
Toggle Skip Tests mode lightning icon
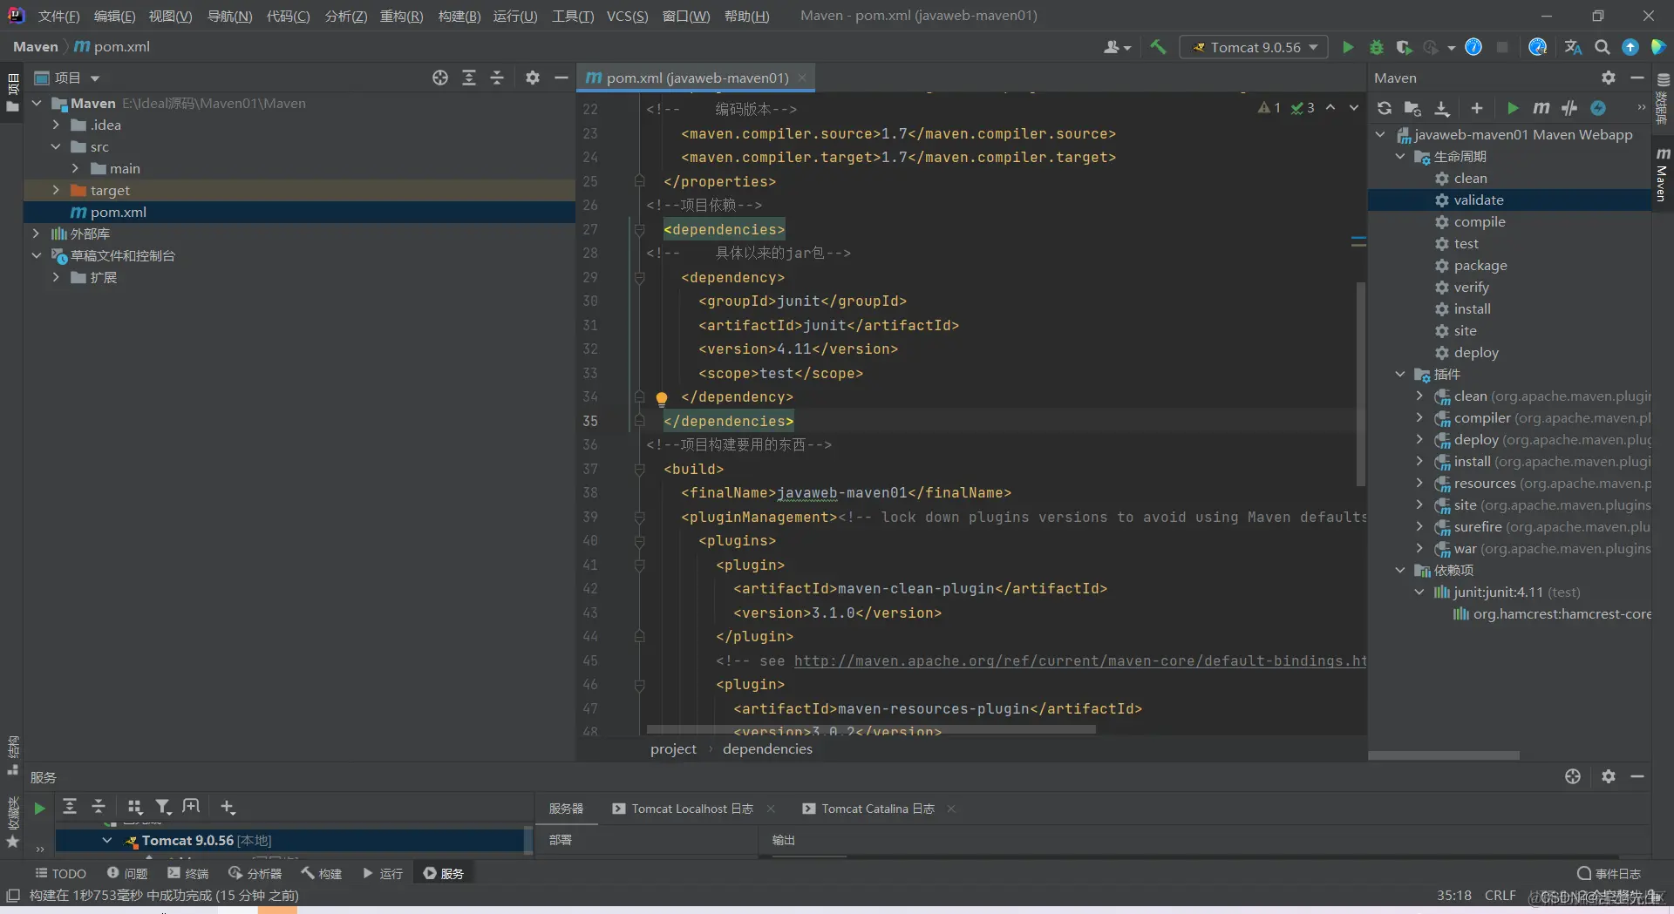[1598, 108]
